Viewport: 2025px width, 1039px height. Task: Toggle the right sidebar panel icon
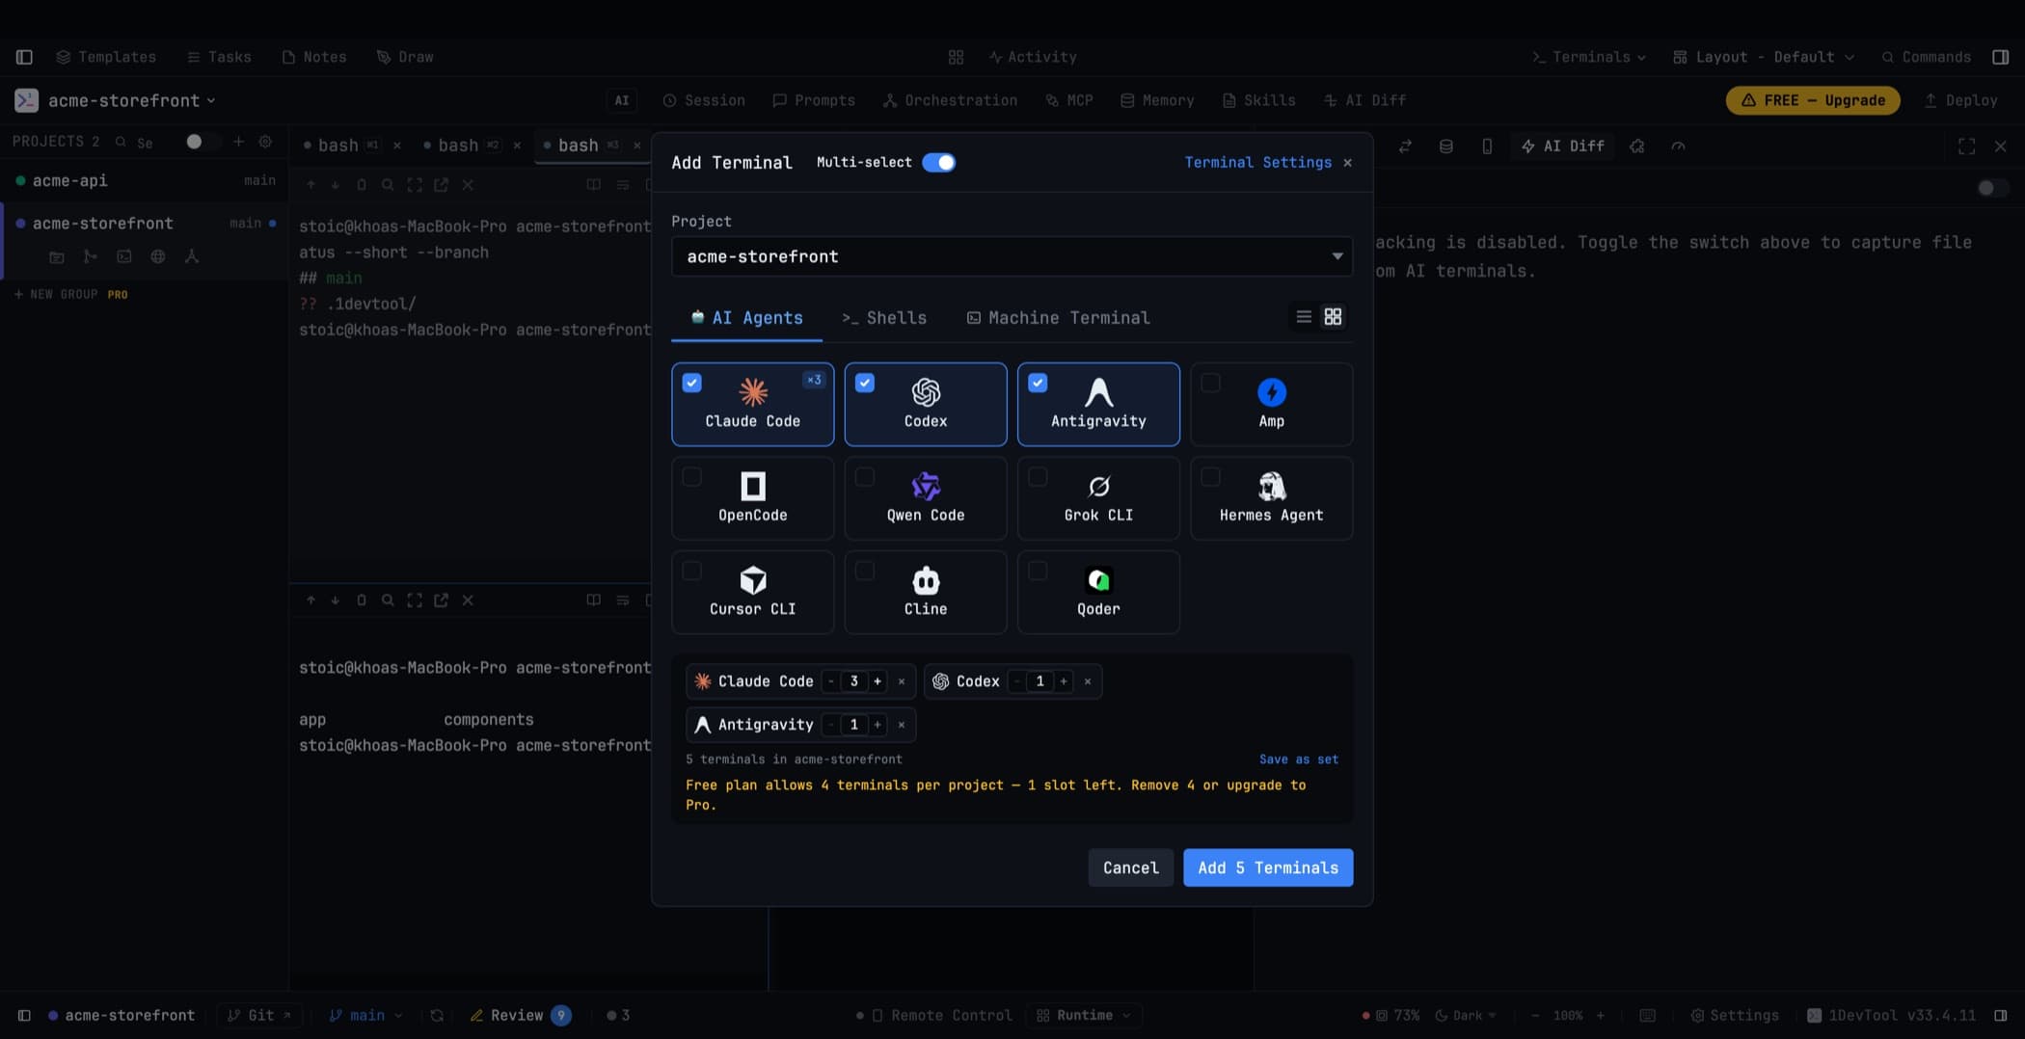pyautogui.click(x=2001, y=57)
